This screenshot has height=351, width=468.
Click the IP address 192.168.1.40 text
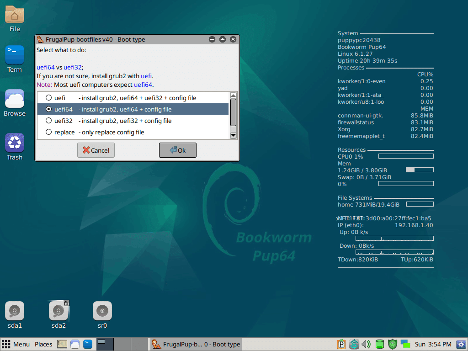pyautogui.click(x=414, y=225)
